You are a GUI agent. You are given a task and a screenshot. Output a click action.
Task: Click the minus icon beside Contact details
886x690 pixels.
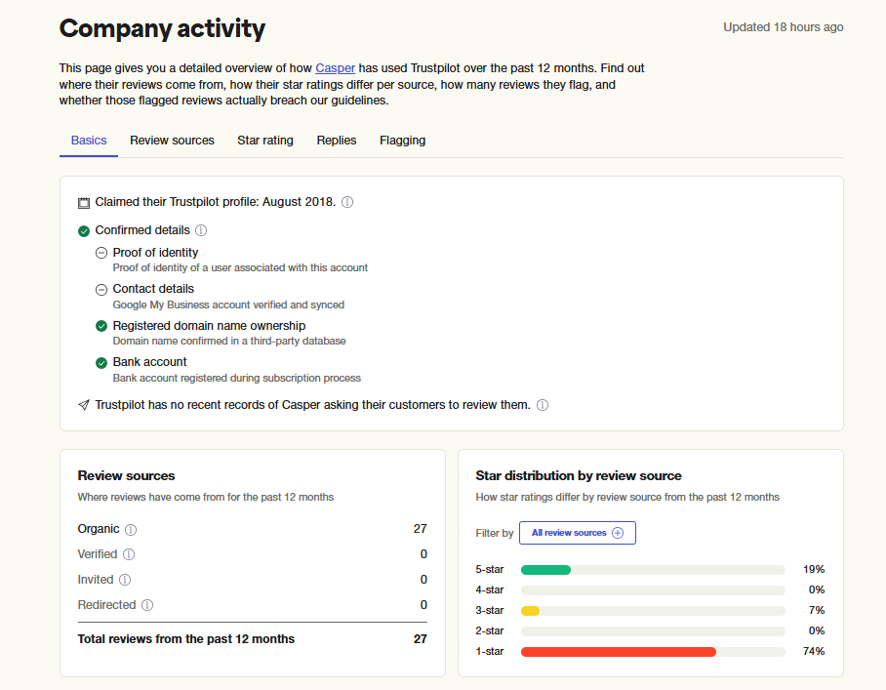(101, 289)
